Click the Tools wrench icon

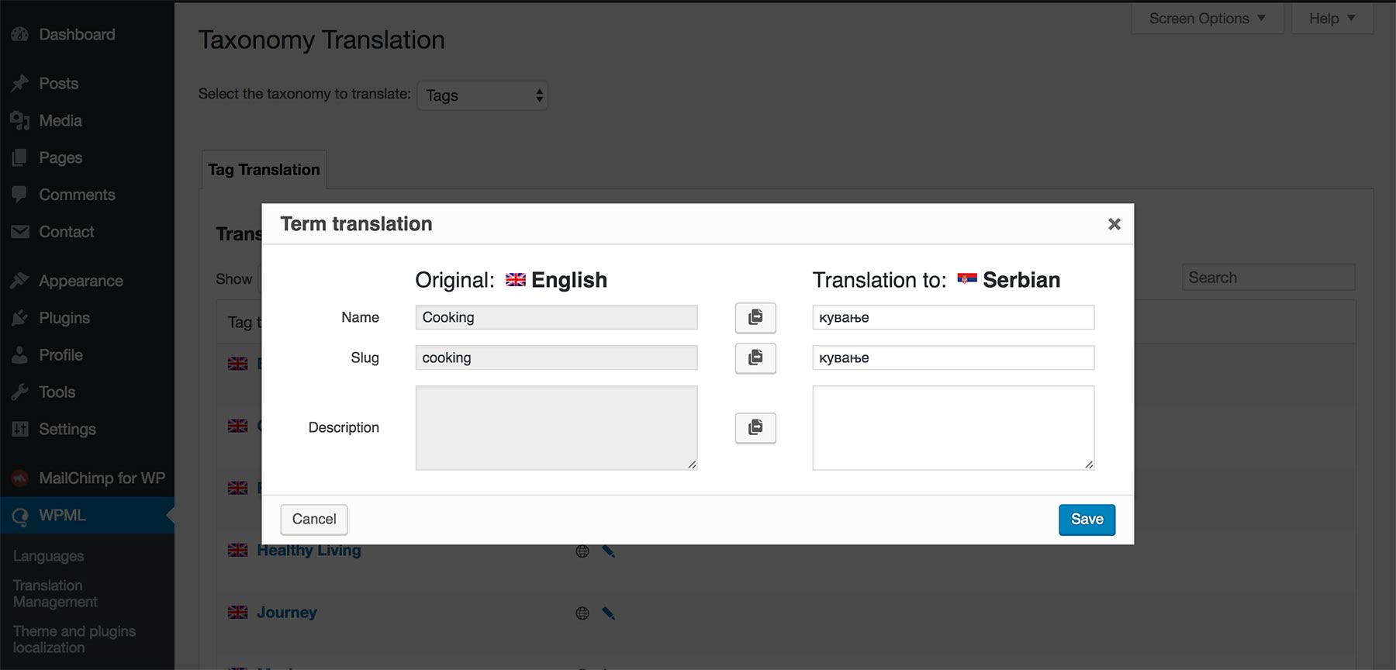[20, 392]
